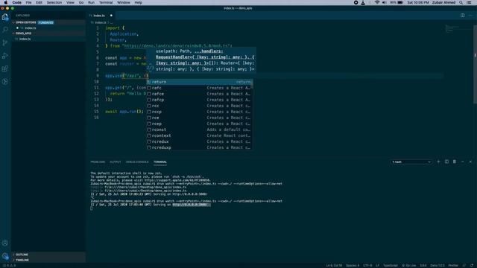Viewport: 477px width, 268px height.
Task: Select 'rafc' snippet suggestion
Action: (x=200, y=88)
